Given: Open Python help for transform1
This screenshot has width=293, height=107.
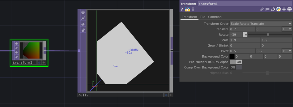Looking at the screenshot, I should [x=187, y=9].
